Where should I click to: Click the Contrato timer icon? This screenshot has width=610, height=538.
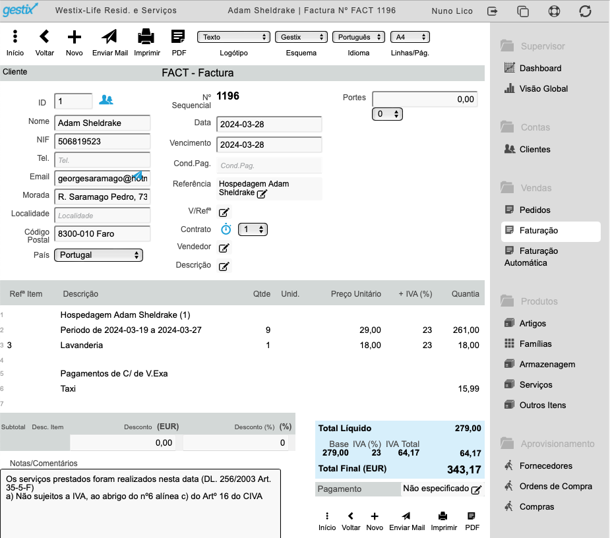tap(226, 229)
